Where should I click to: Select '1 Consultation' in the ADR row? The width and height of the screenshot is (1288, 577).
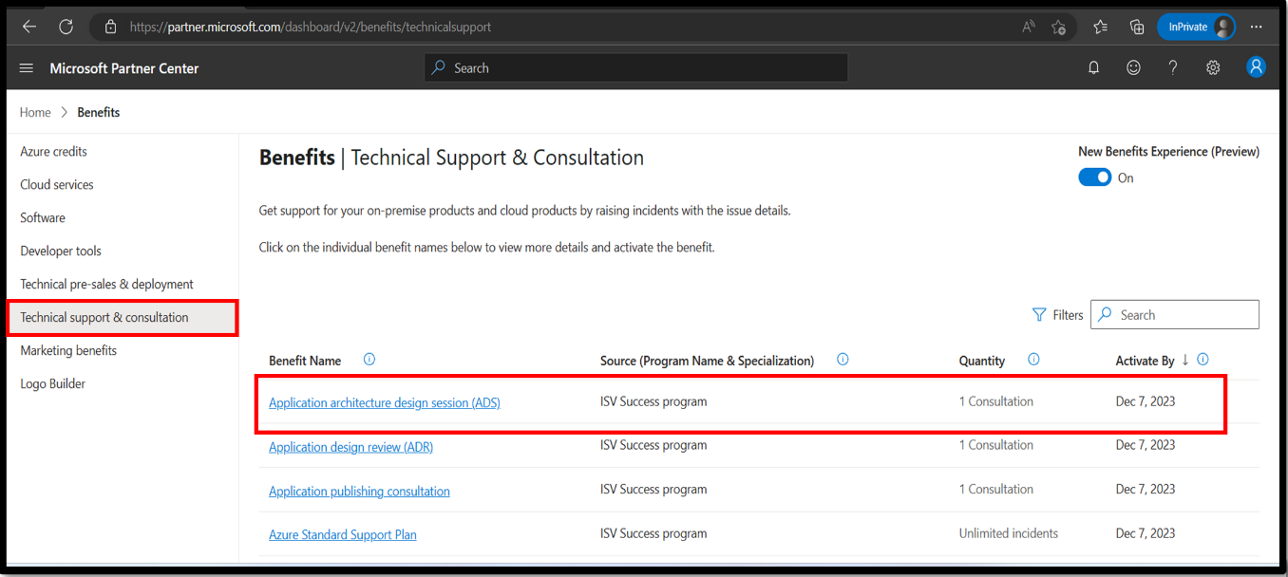point(996,445)
